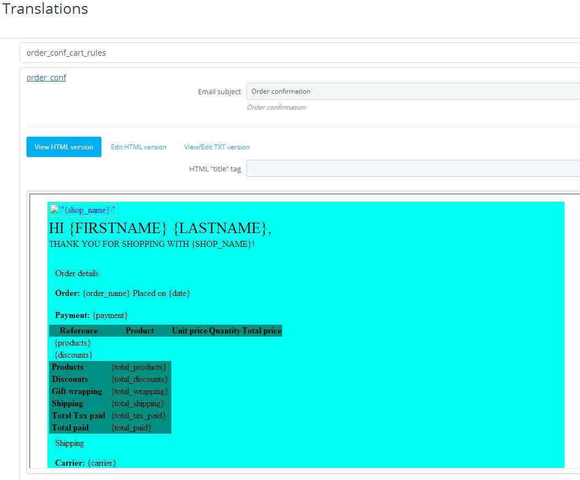
Task: Click the THANK YOU FOR SHOPPING line
Action: (152, 244)
